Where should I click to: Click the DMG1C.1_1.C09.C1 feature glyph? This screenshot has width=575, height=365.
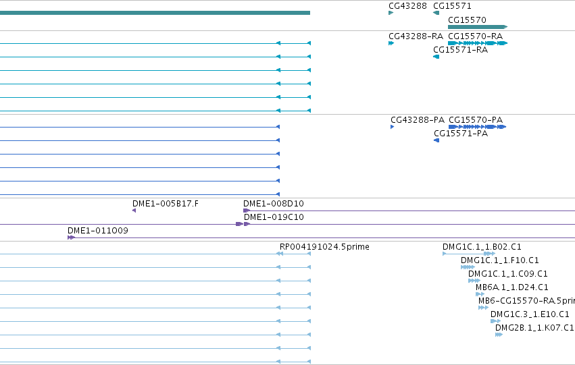pos(474,281)
